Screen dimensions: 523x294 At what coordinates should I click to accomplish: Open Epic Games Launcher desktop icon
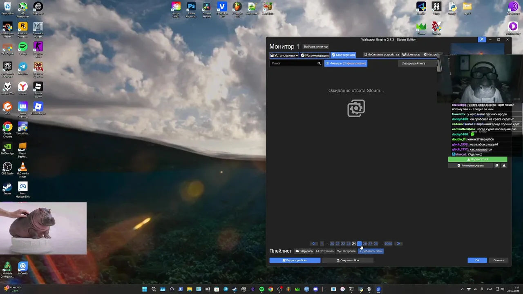[7, 70]
